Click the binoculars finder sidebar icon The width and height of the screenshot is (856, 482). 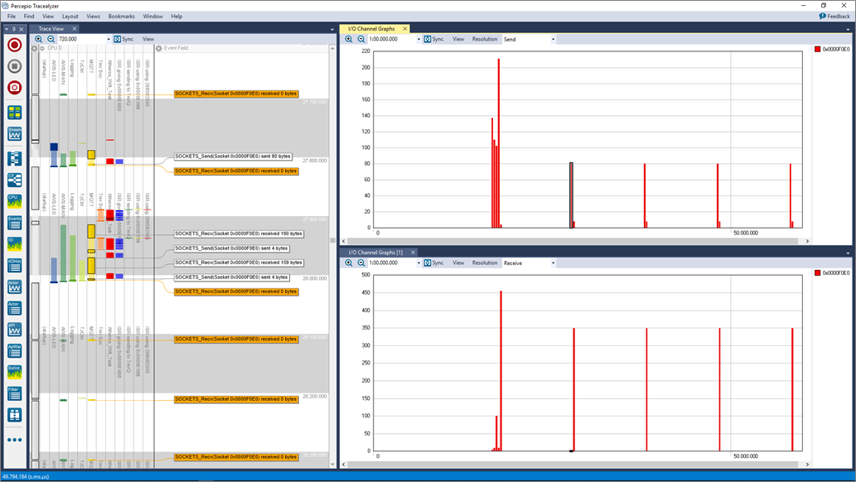pyautogui.click(x=14, y=415)
